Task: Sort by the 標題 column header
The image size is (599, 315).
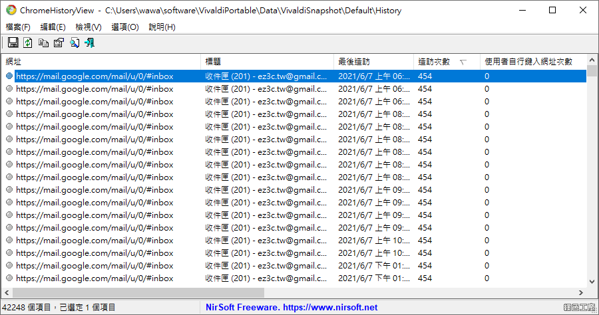Action: pos(267,62)
